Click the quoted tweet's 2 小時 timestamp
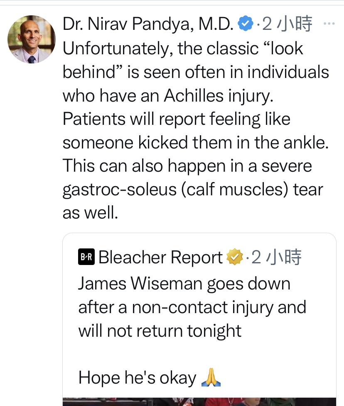Screen dimensions: 344x406 277,258
